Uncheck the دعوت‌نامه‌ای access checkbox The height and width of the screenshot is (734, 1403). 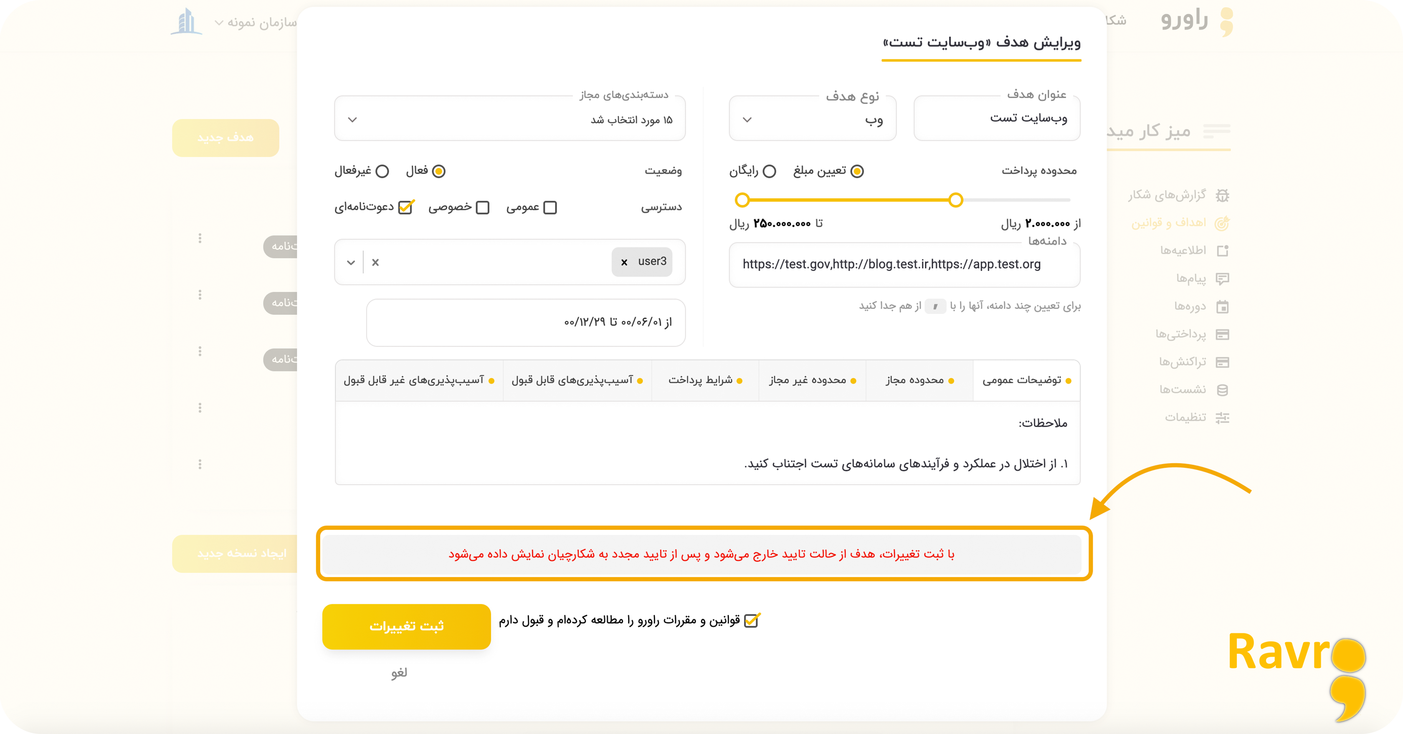[405, 208]
